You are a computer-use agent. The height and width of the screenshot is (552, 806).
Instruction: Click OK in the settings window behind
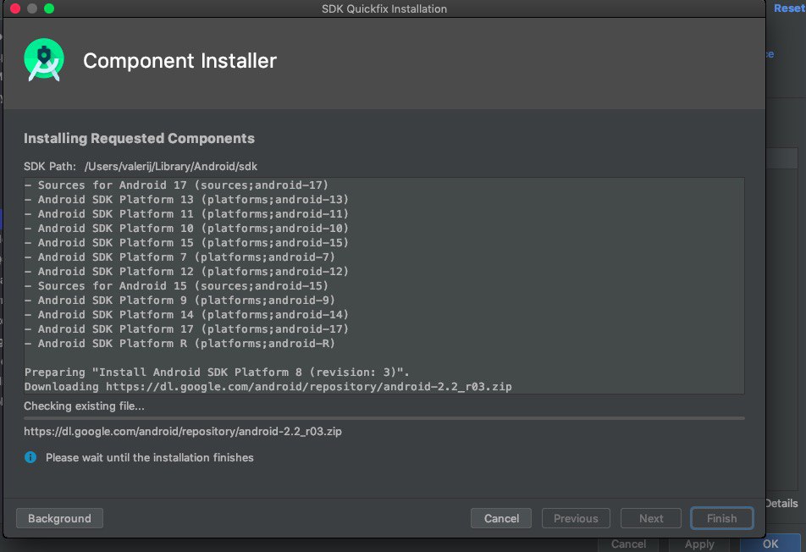click(770, 544)
